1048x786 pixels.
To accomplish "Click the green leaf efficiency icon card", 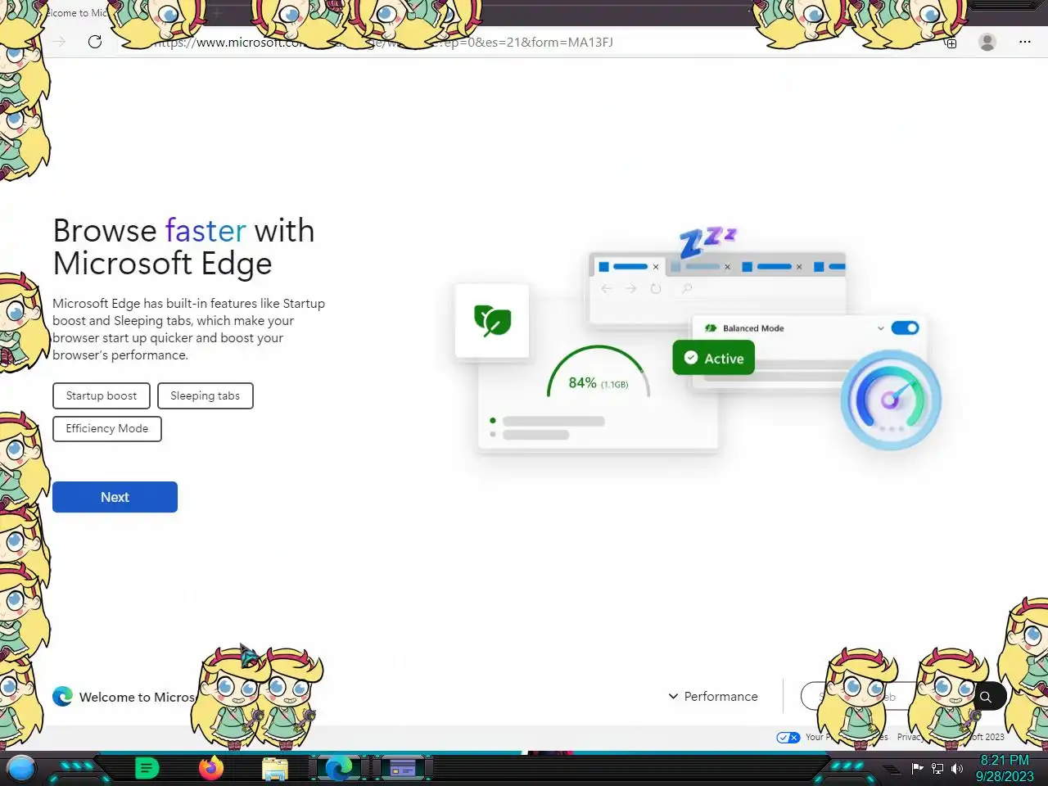I will pos(492,320).
